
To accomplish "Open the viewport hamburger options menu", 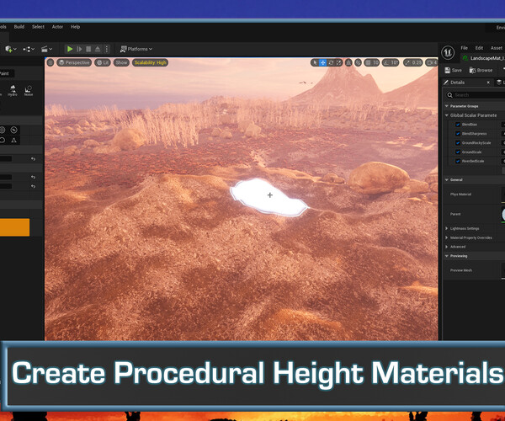I will pyautogui.click(x=50, y=62).
